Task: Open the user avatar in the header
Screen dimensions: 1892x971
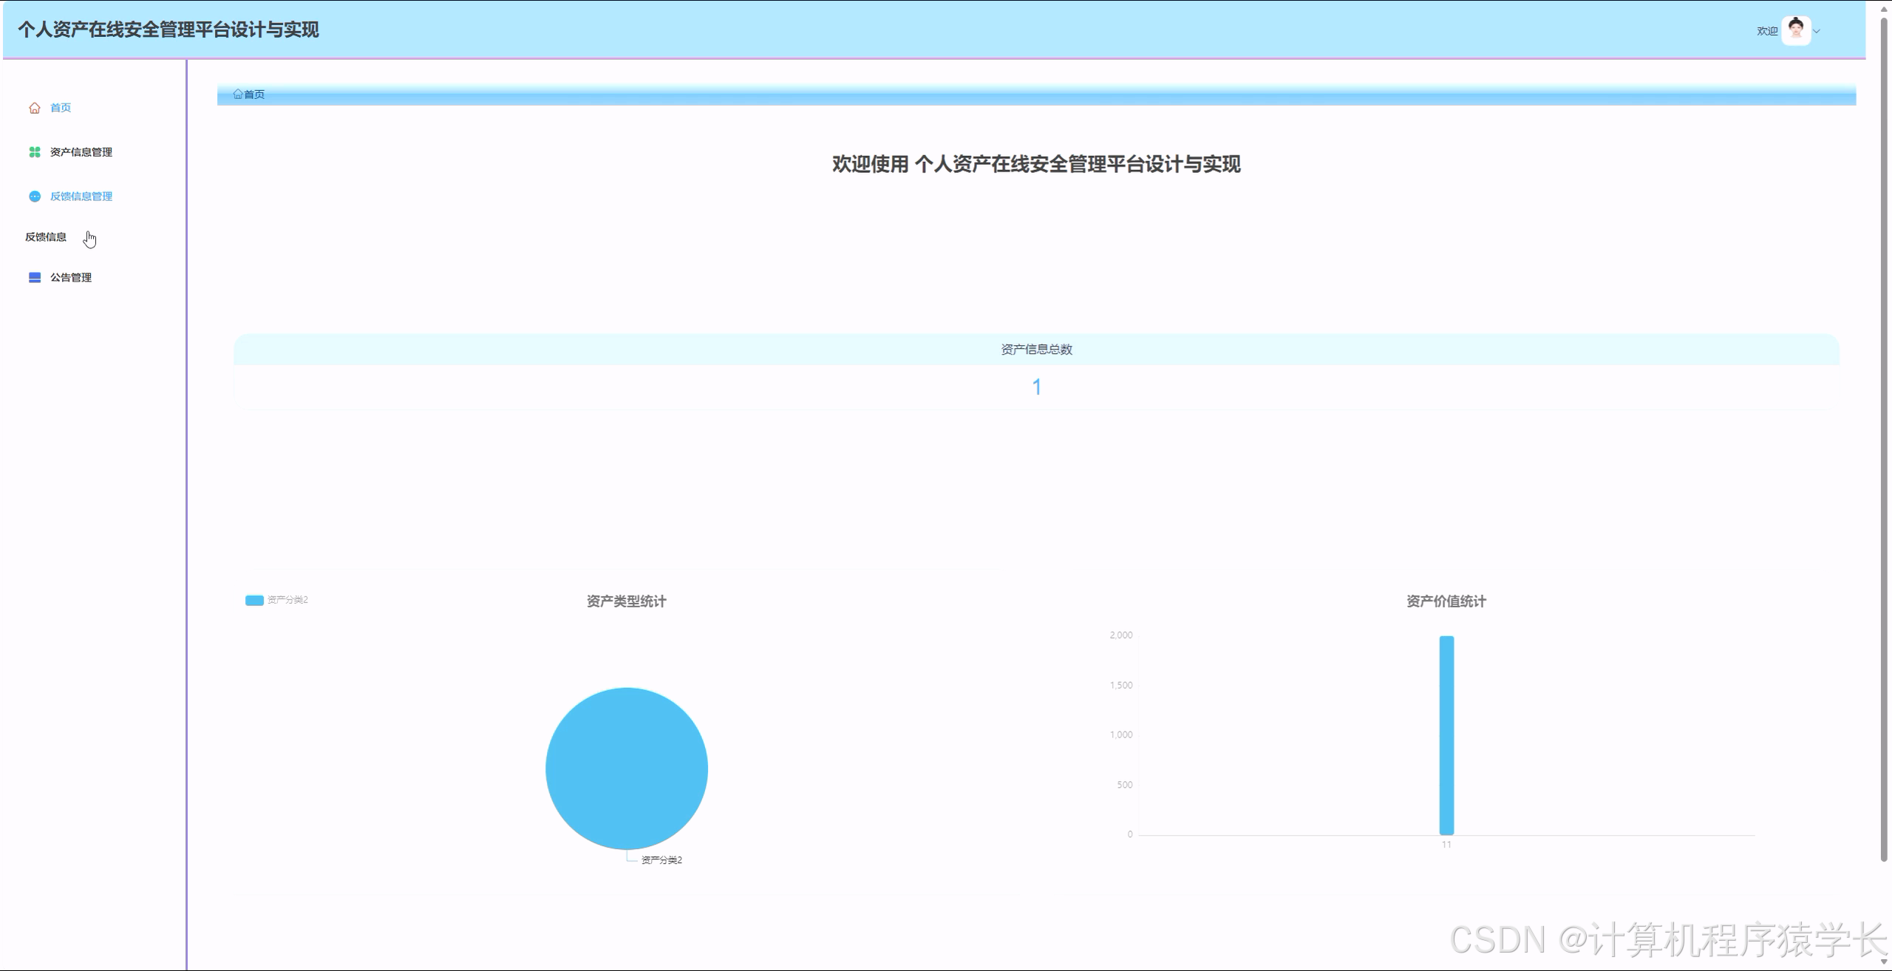Action: (1794, 30)
